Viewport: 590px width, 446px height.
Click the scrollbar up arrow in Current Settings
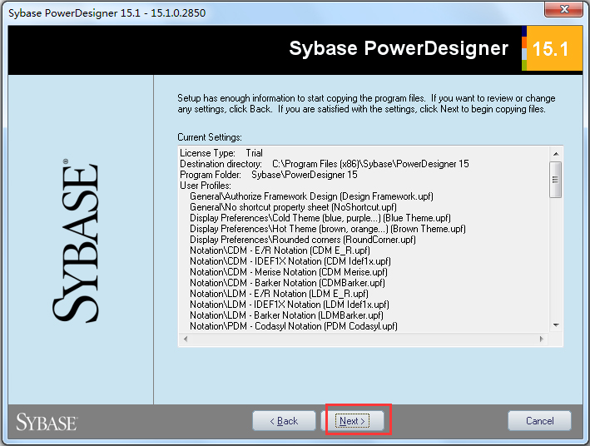[555, 153]
